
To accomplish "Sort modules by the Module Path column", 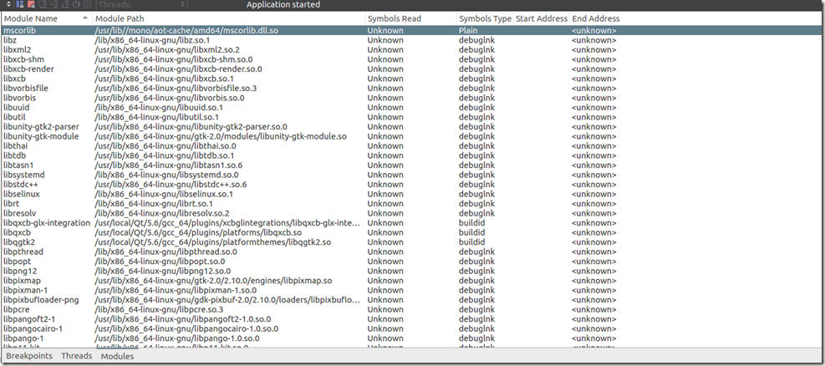I will (x=117, y=18).
